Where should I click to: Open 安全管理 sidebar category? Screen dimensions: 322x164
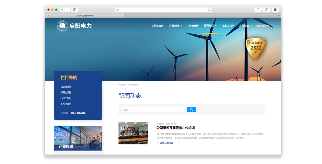pos(66,104)
